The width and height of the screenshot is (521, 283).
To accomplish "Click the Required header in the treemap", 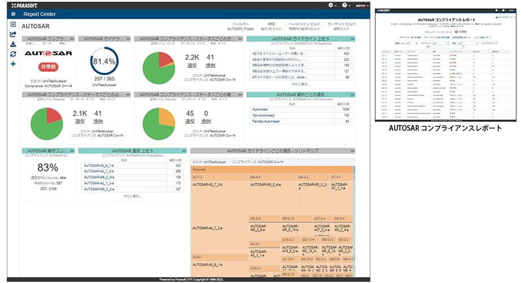I will coord(272,169).
